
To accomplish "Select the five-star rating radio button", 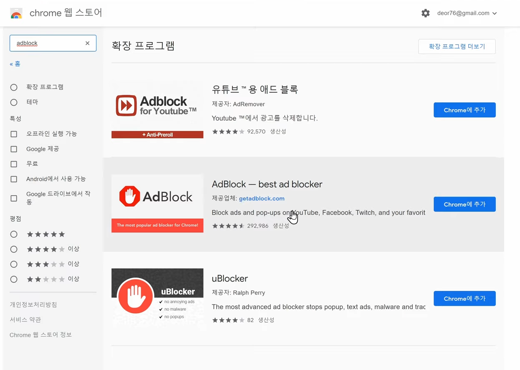I will [14, 234].
